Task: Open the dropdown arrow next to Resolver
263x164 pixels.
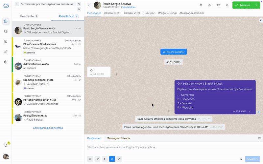Action: point(256,5)
